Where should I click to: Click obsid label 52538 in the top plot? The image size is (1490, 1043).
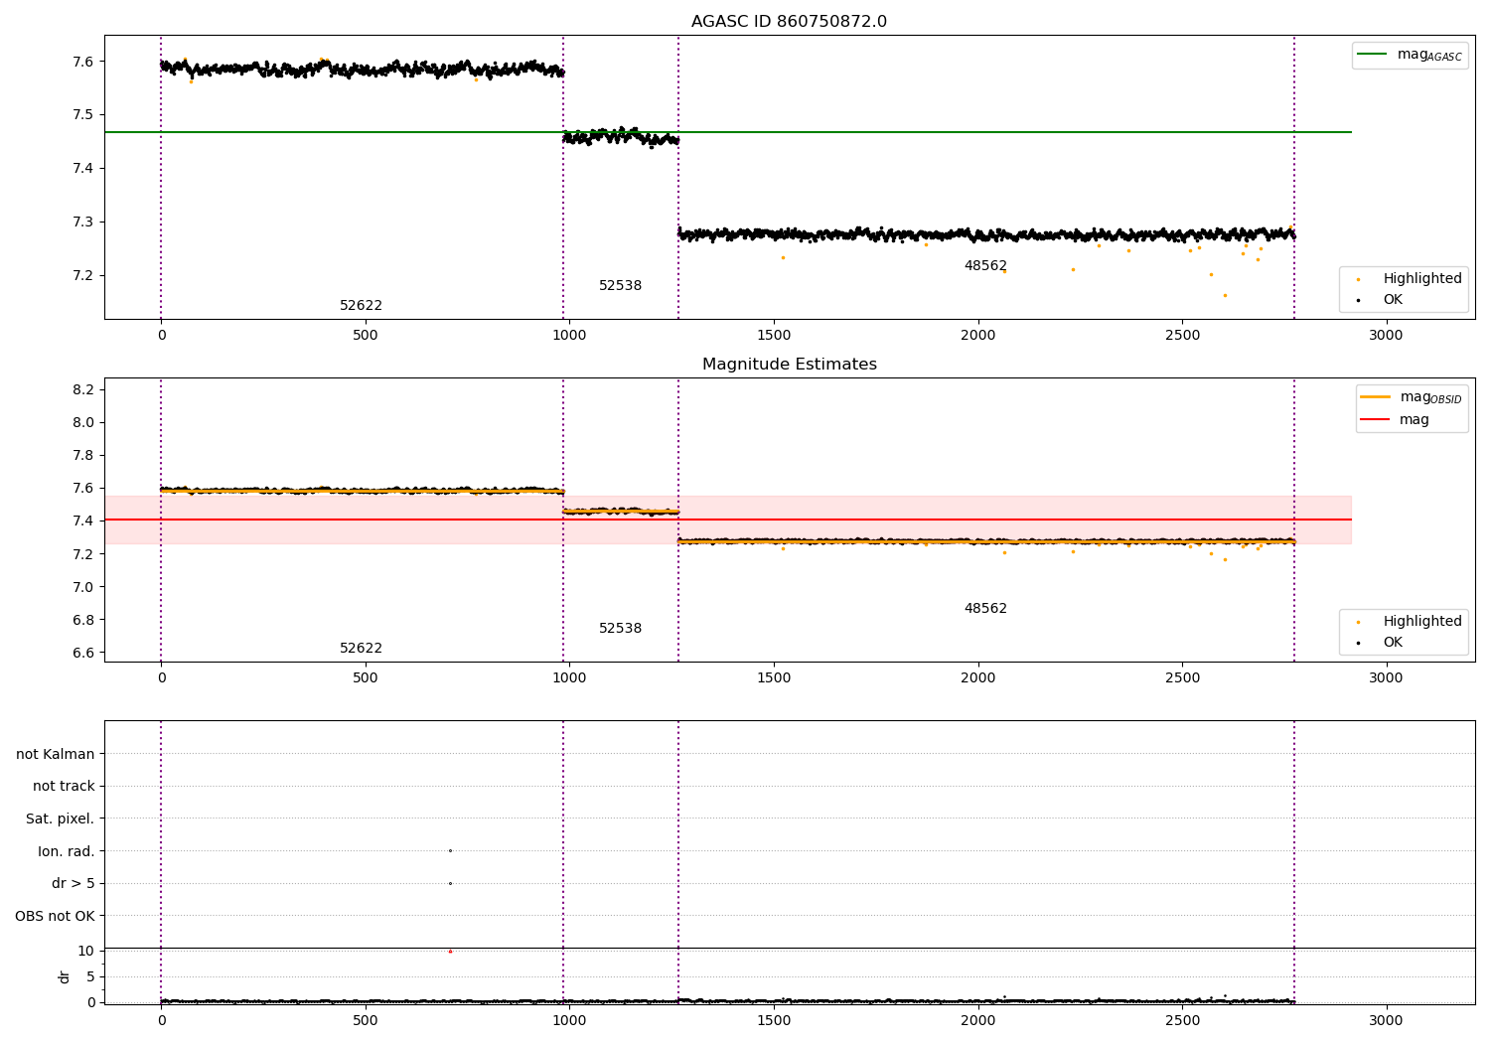click(x=620, y=286)
